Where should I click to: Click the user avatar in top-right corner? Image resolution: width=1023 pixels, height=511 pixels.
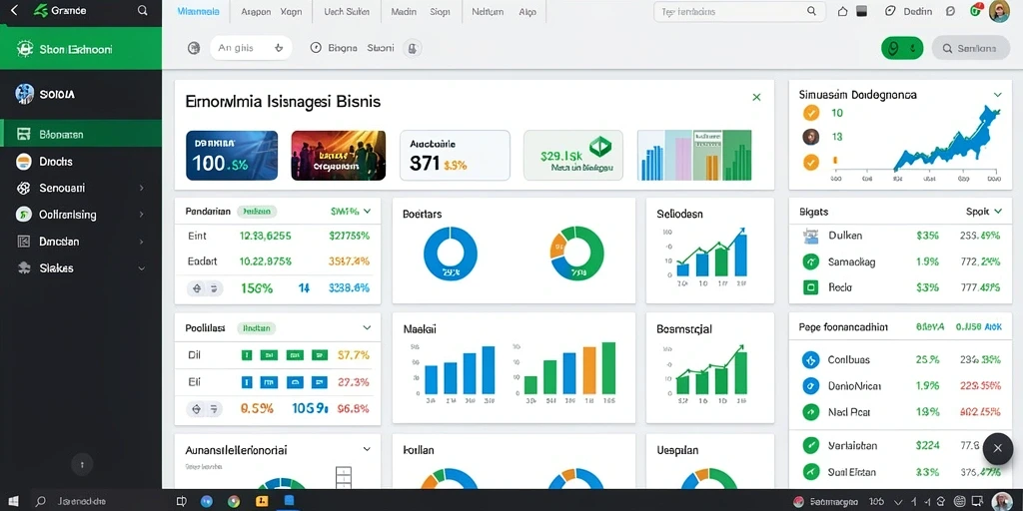point(999,11)
